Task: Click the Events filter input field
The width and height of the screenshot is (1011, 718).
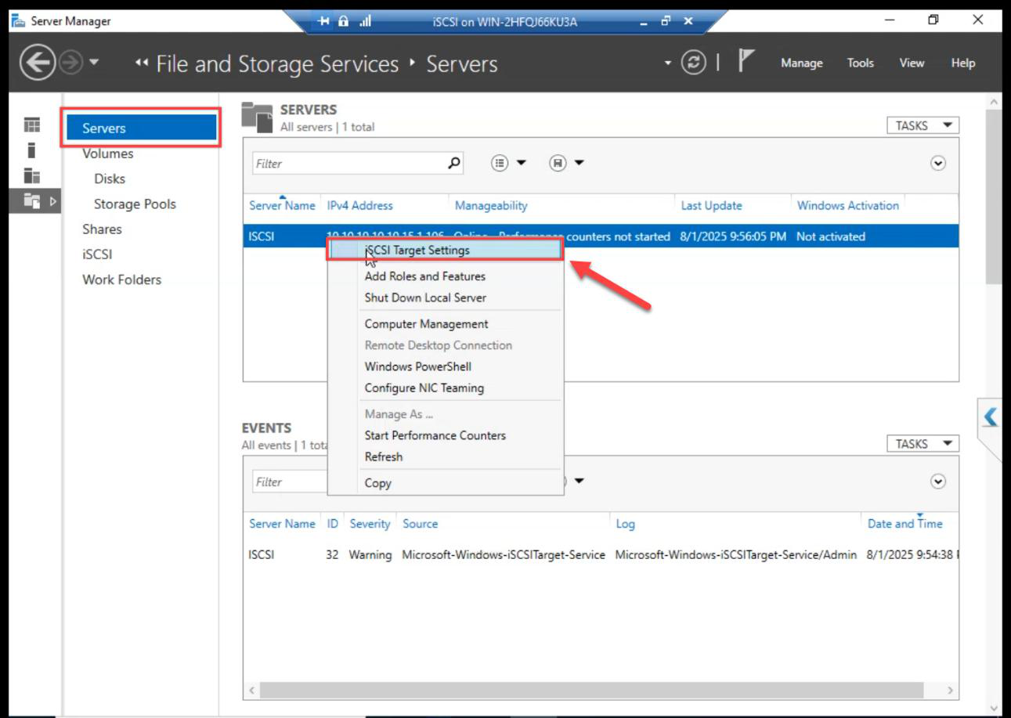Action: pos(290,482)
